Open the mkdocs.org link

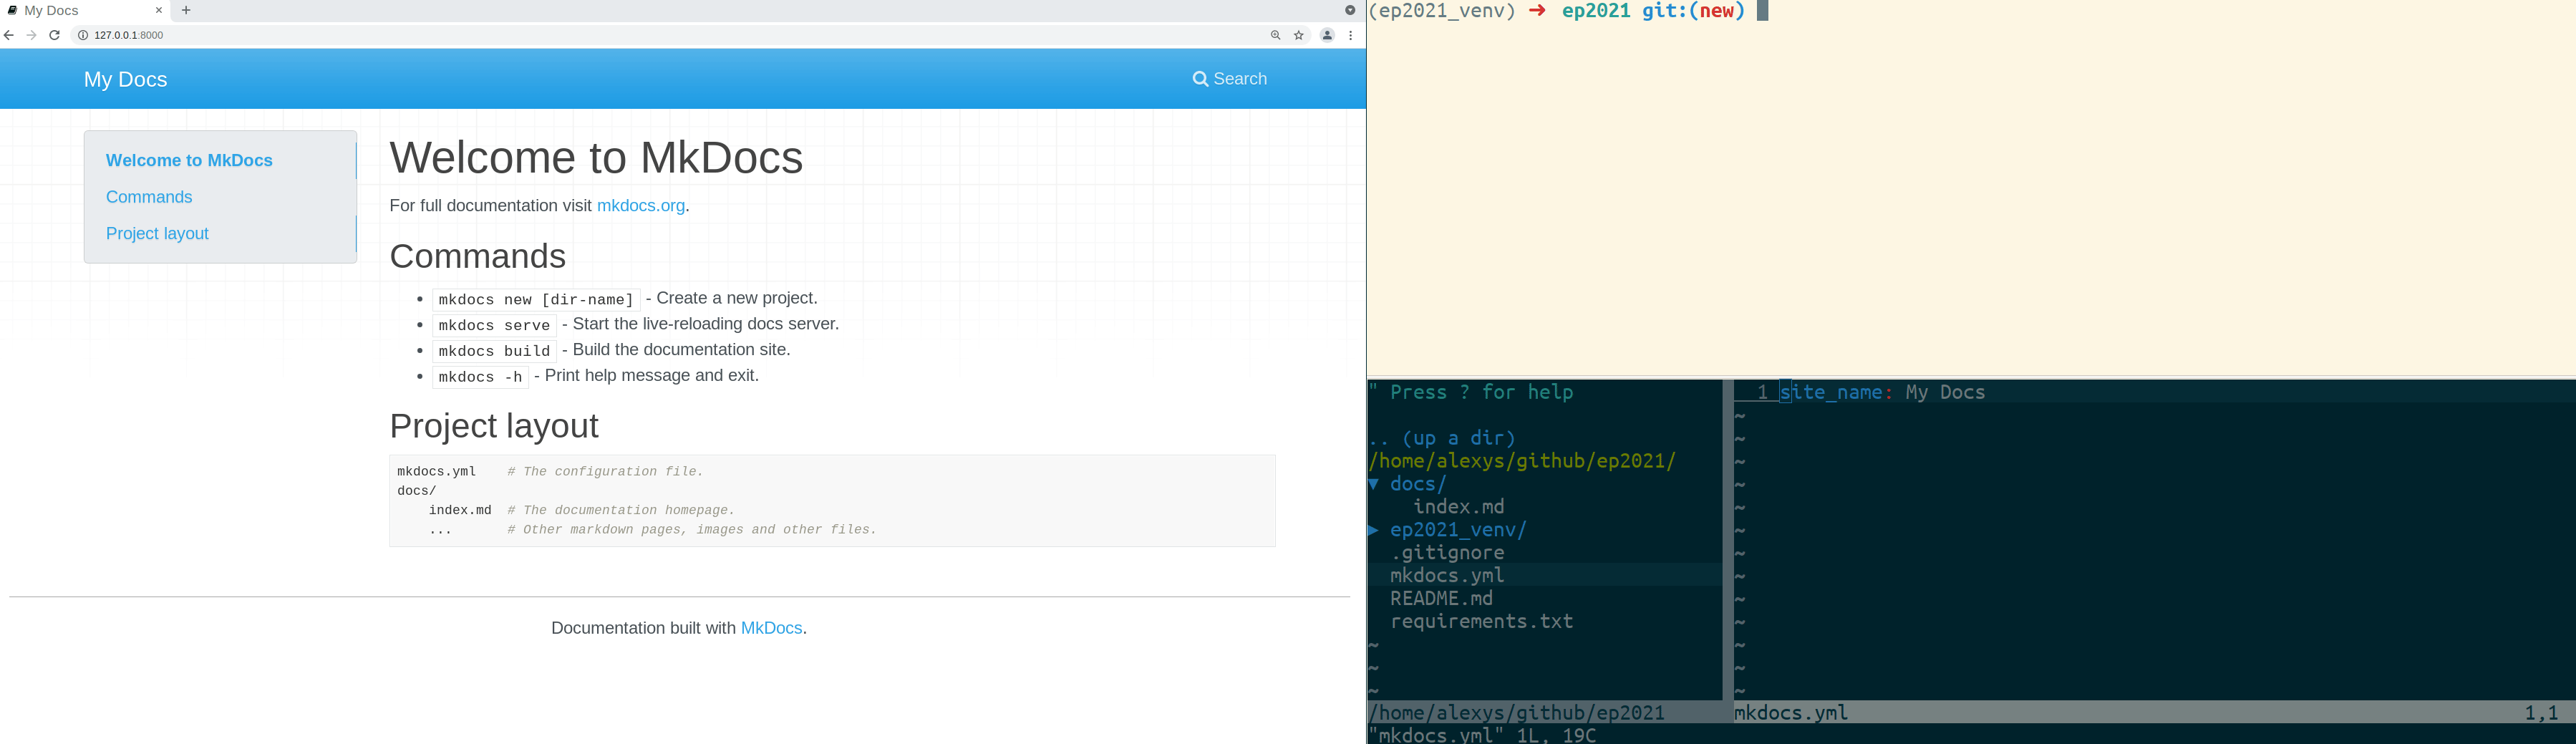639,205
